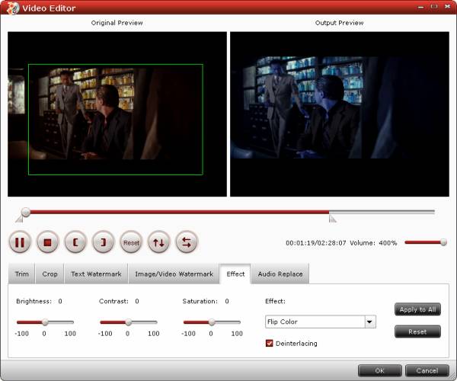The image size is (457, 381).
Task: Click the dark Reset effect button
Action: pyautogui.click(x=417, y=331)
